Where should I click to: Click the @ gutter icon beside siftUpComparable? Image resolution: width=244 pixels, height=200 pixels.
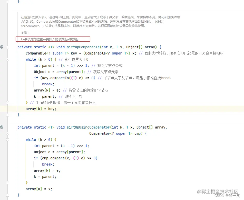[x=2, y=47]
